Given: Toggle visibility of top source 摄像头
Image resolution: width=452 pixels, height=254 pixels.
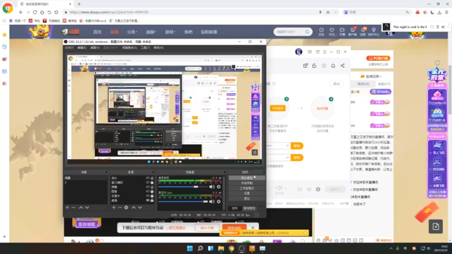Looking at the screenshot, I should 147,178.
